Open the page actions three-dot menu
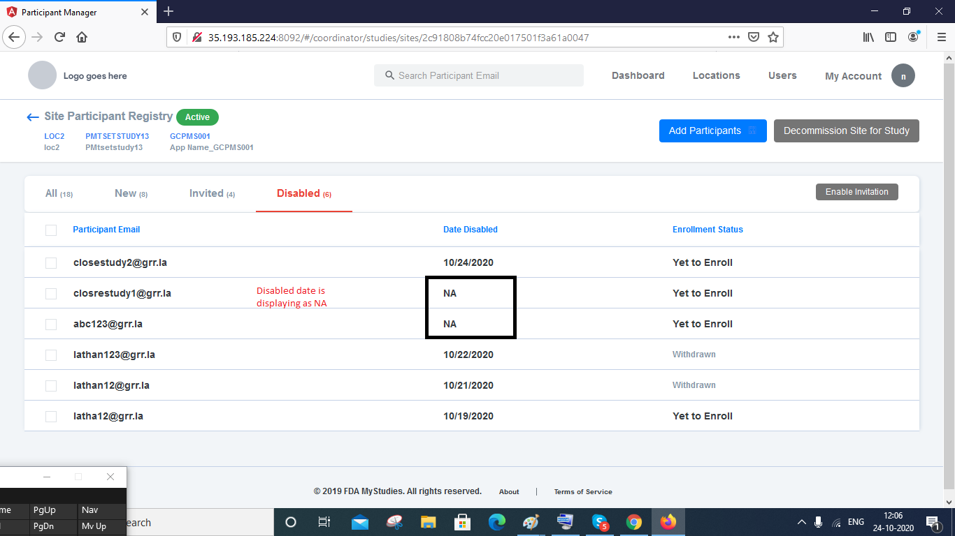 point(733,37)
